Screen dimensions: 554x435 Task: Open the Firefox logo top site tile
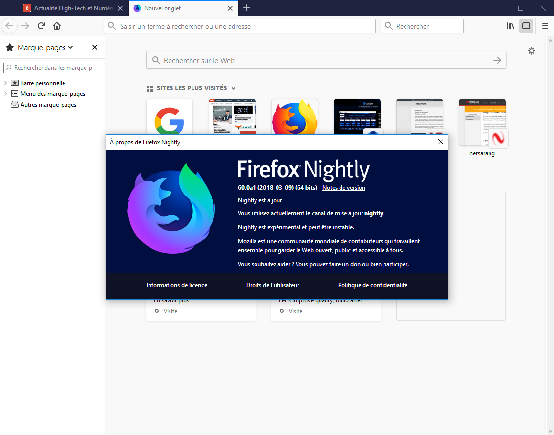[x=294, y=117]
